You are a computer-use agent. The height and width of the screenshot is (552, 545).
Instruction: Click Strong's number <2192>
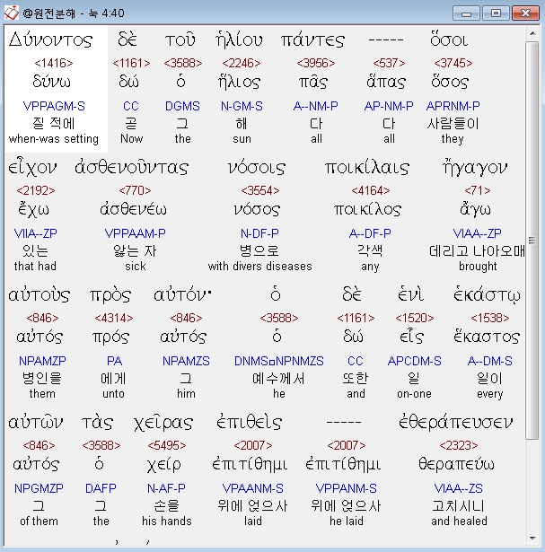coord(36,191)
